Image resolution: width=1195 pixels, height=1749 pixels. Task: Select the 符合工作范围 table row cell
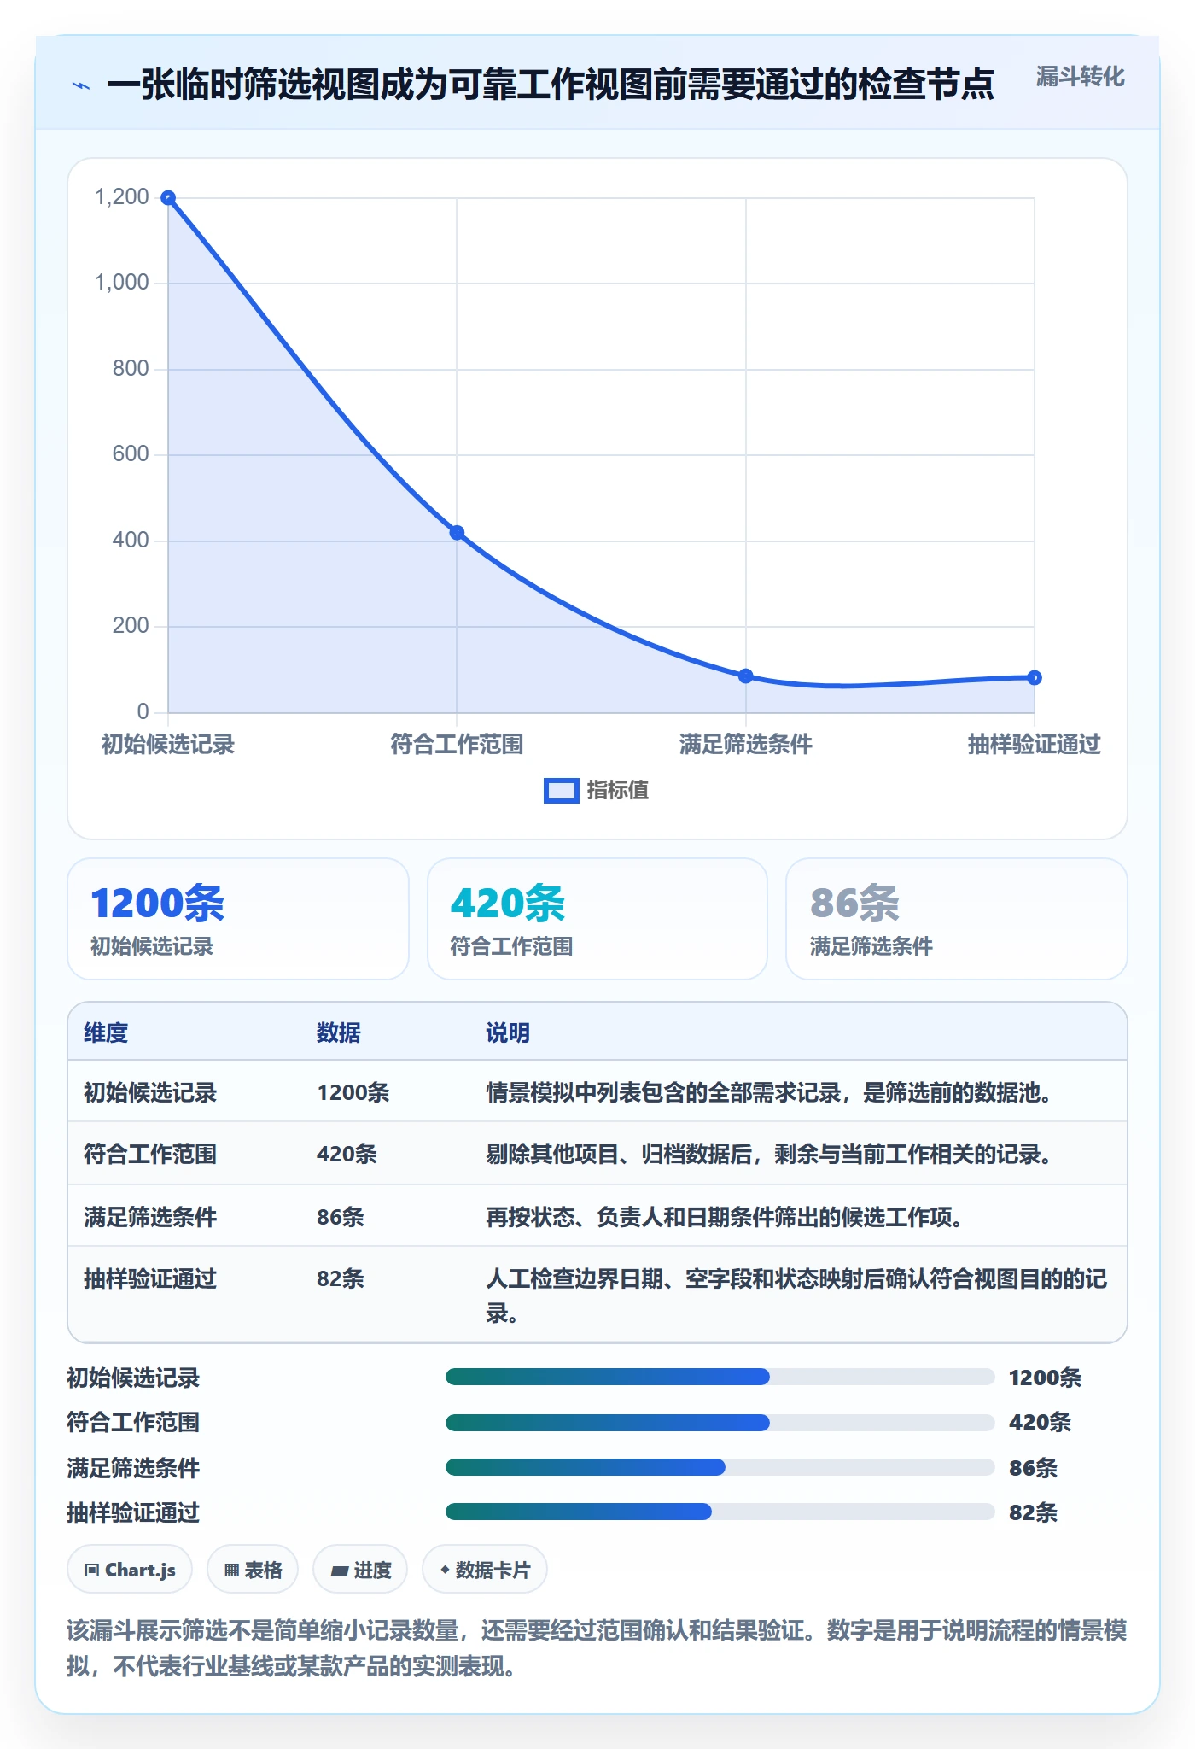click(x=150, y=1155)
